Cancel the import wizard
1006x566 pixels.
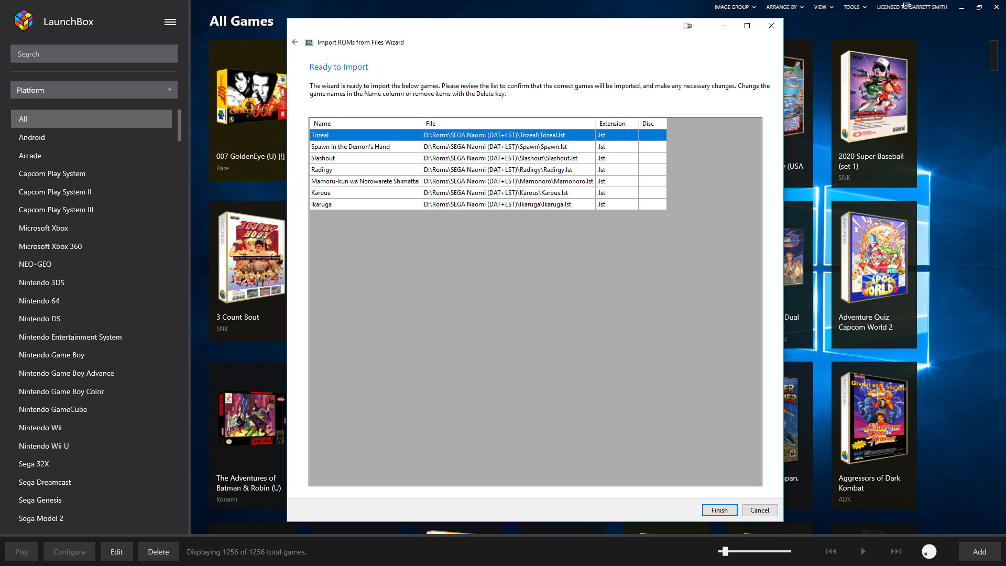pyautogui.click(x=760, y=510)
